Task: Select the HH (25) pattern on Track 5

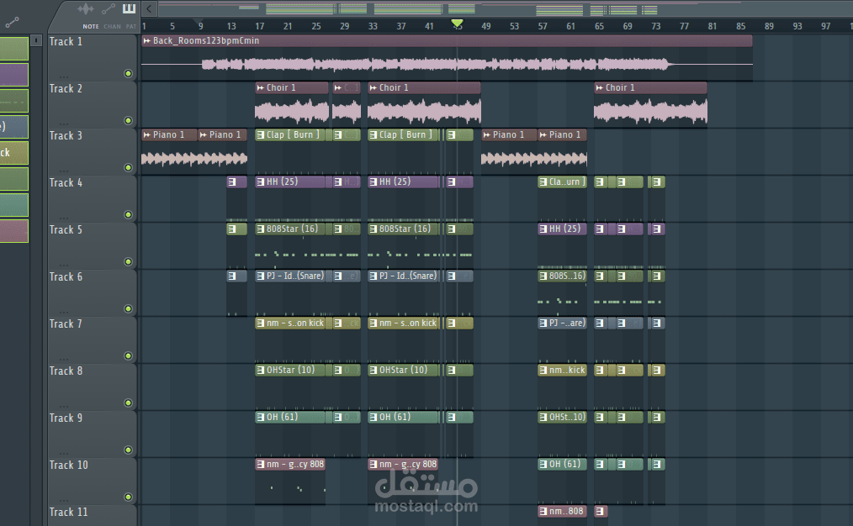Action: pyautogui.click(x=562, y=229)
